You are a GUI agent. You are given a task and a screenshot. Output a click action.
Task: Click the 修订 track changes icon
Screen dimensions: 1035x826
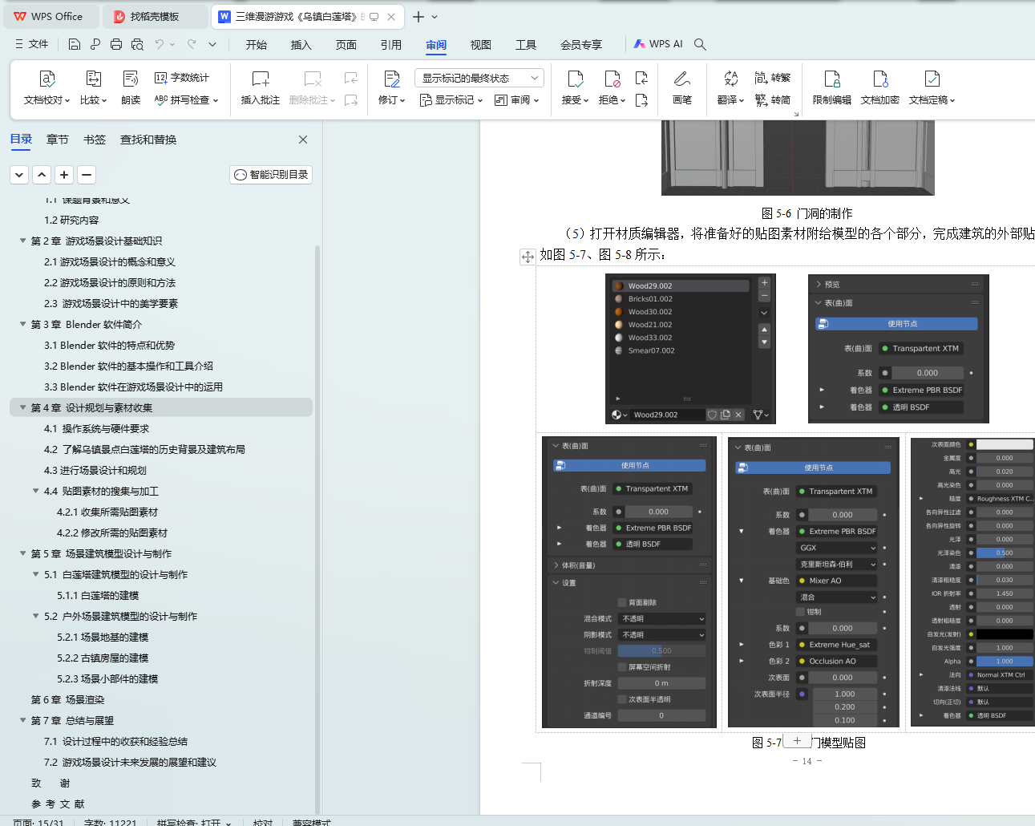click(391, 79)
